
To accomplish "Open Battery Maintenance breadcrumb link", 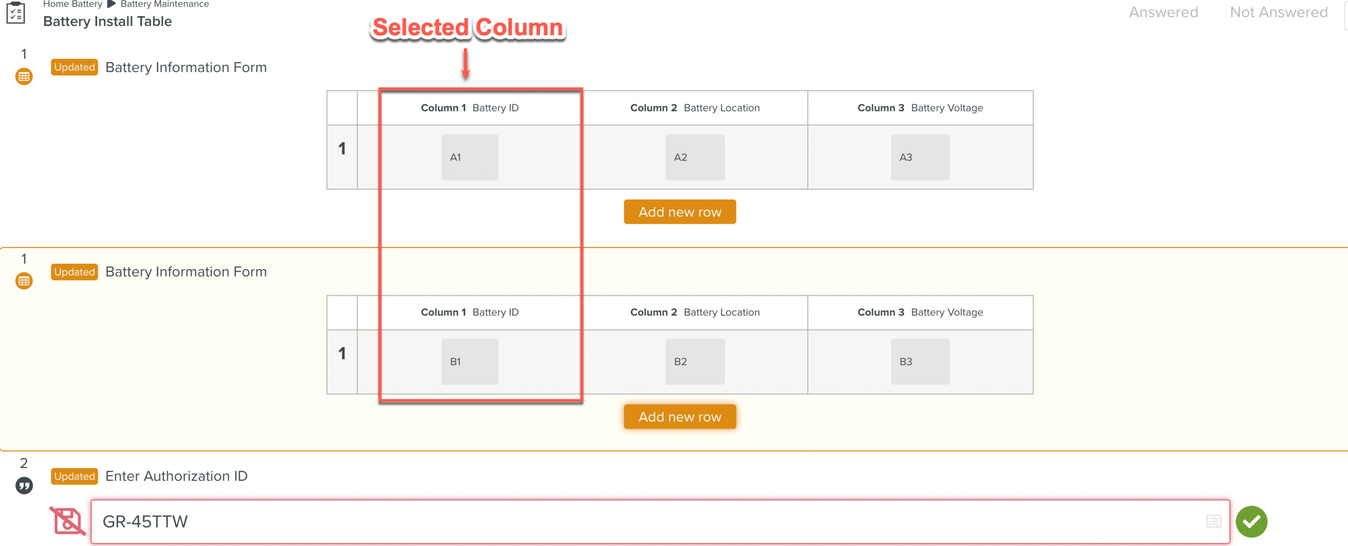I will (x=164, y=4).
